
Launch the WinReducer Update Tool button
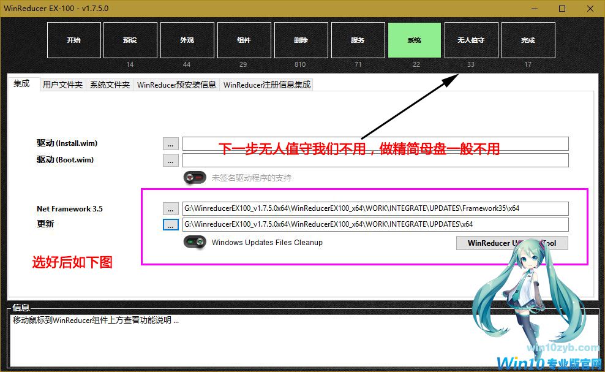(x=512, y=243)
